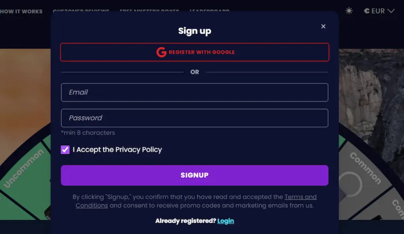Visit the LEADERBOARD from the navigation

[x=209, y=11]
